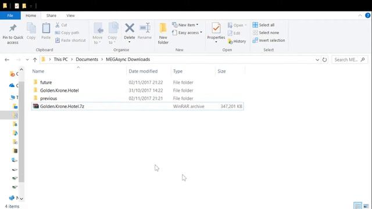Click the folder icon in title bar
Screen dimensions: 372x209
point(5,6)
